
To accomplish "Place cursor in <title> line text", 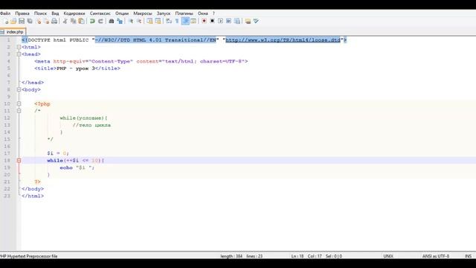I will point(77,68).
